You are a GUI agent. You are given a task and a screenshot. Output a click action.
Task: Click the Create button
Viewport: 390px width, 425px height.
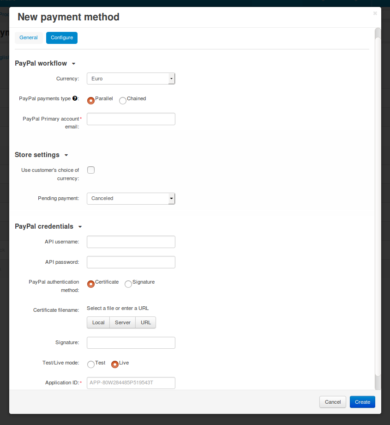362,402
